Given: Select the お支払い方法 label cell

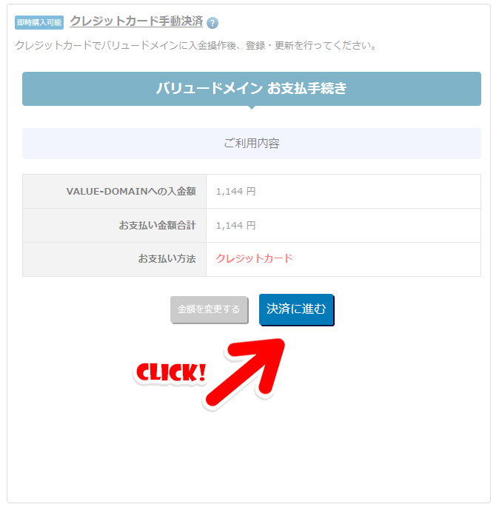Looking at the screenshot, I should coord(115,259).
